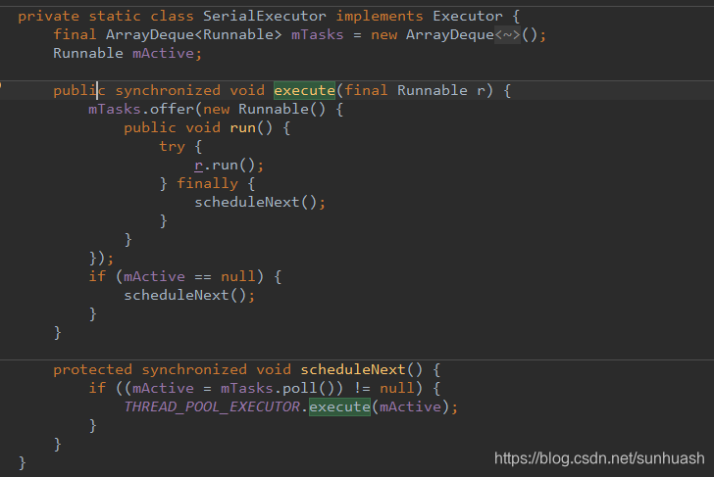Select the SerialExecutor class name
Image resolution: width=714 pixels, height=477 pixels.
click(265, 17)
